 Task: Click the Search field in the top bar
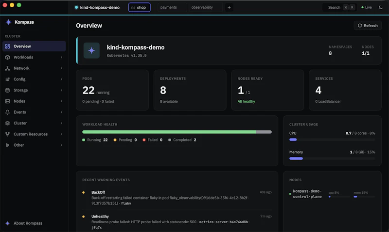click(339, 7)
